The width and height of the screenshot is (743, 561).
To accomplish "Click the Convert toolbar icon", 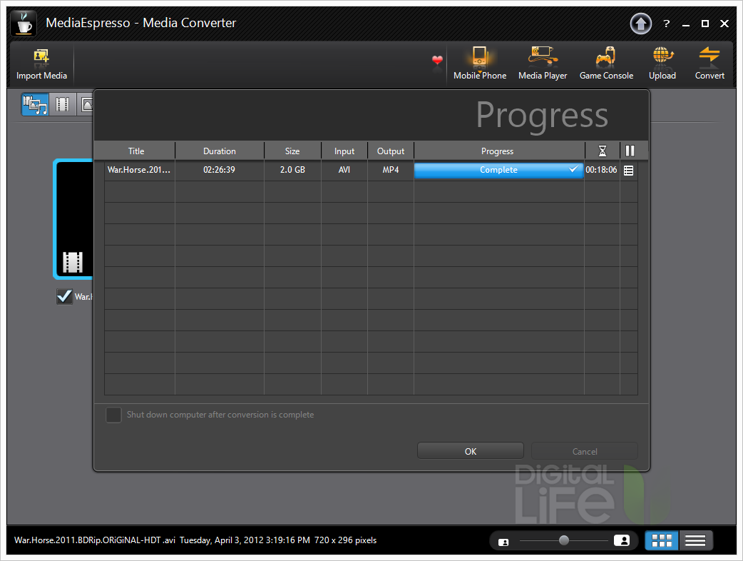I will pos(709,64).
